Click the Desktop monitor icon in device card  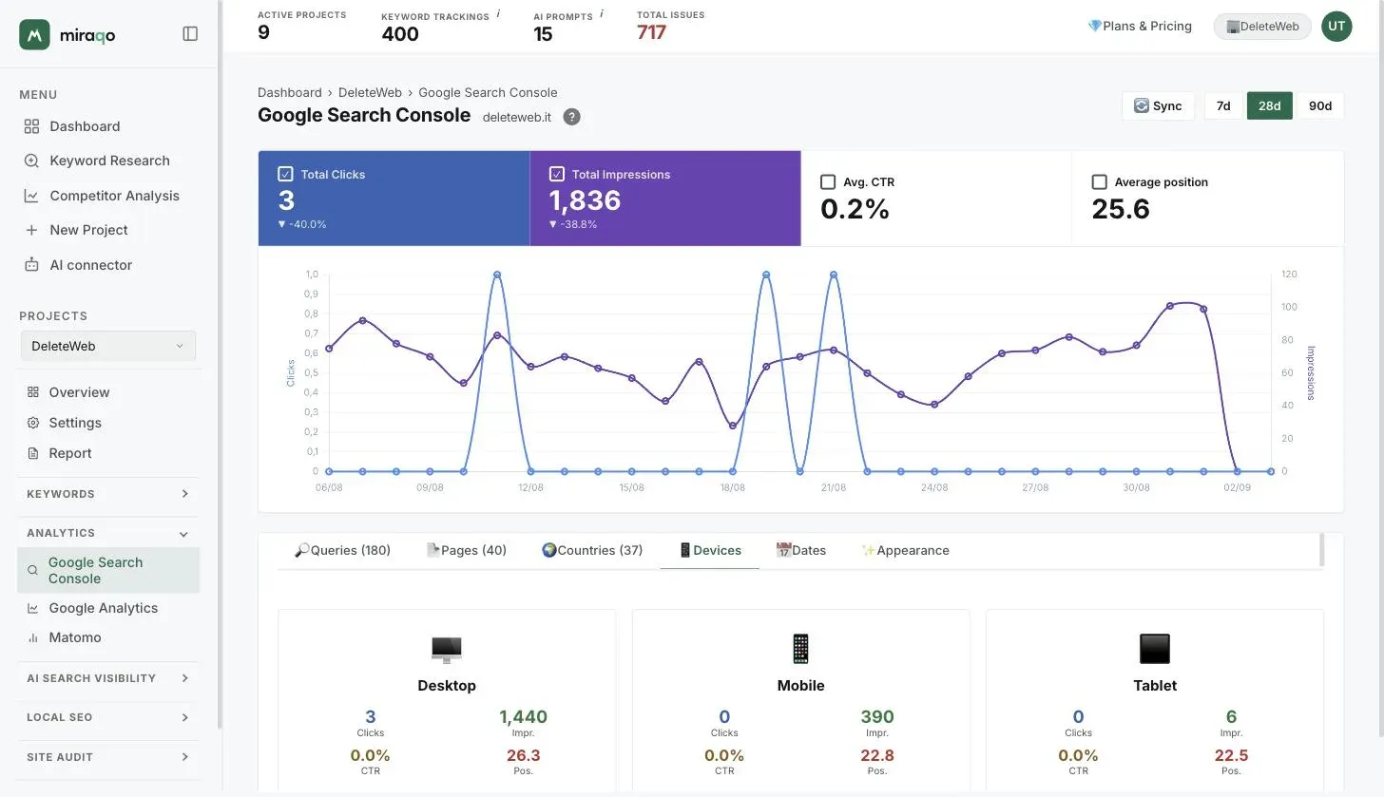tap(446, 649)
